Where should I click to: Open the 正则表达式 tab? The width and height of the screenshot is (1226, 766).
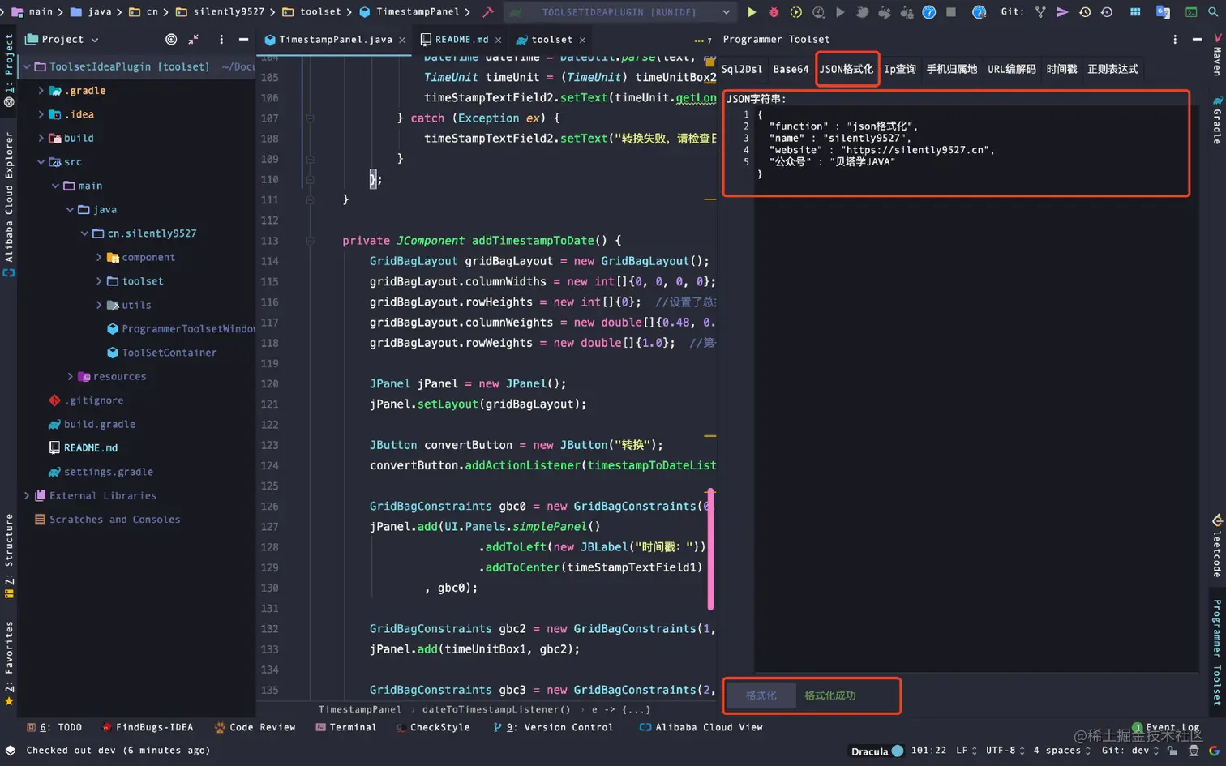[x=1113, y=70]
